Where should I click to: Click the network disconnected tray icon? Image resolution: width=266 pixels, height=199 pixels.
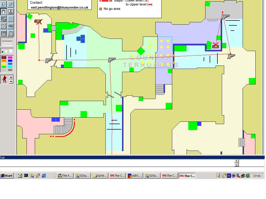(238, 176)
